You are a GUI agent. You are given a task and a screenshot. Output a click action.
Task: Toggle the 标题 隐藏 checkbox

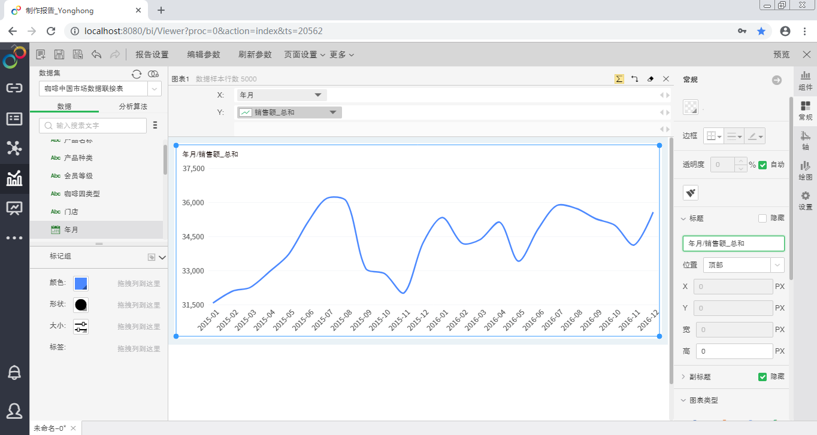point(762,218)
